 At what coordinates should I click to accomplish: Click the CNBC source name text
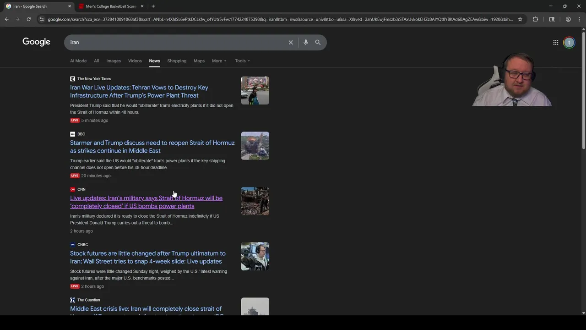pos(82,245)
